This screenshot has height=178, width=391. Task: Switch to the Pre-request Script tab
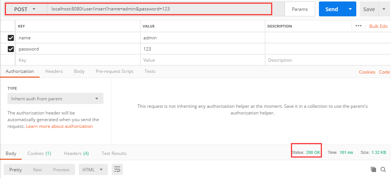(x=114, y=71)
